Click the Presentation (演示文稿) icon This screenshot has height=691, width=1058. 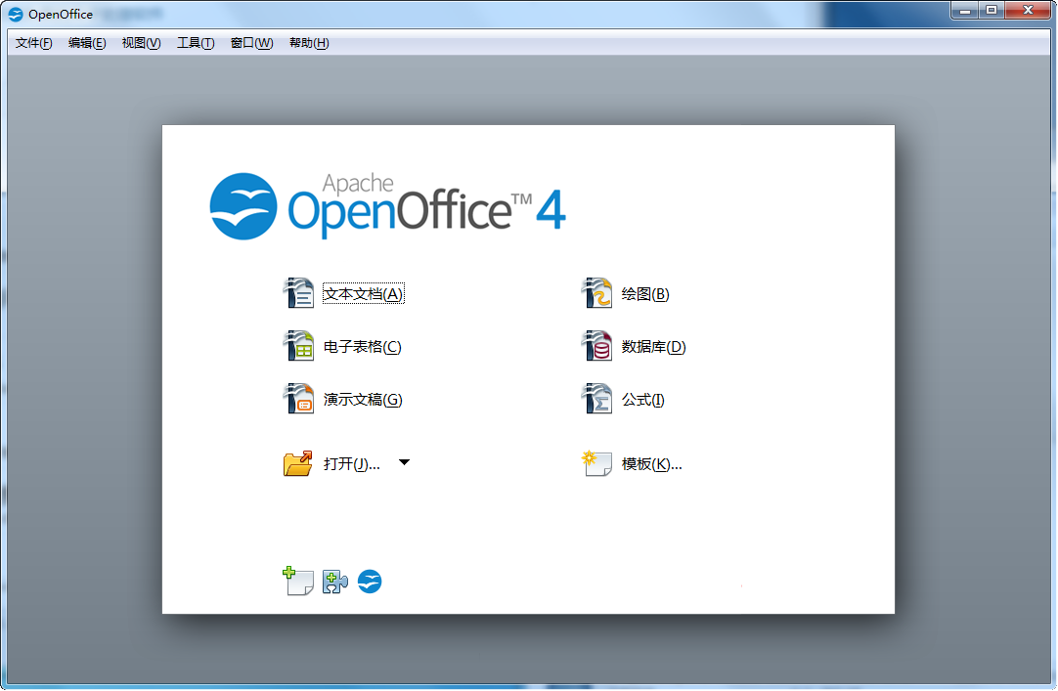(x=298, y=399)
